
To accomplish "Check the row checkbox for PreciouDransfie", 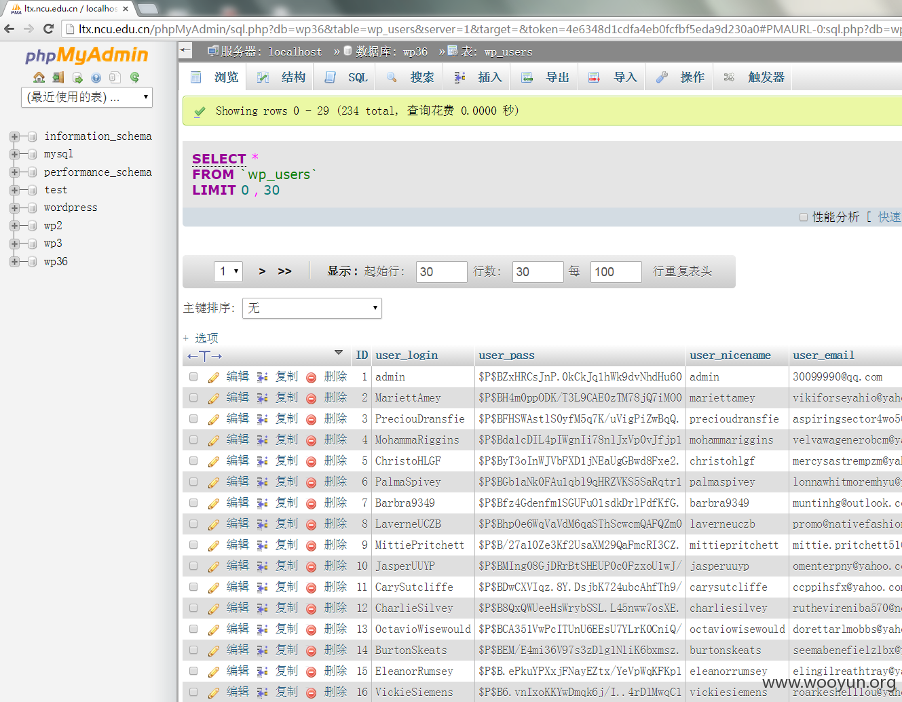I will click(193, 418).
